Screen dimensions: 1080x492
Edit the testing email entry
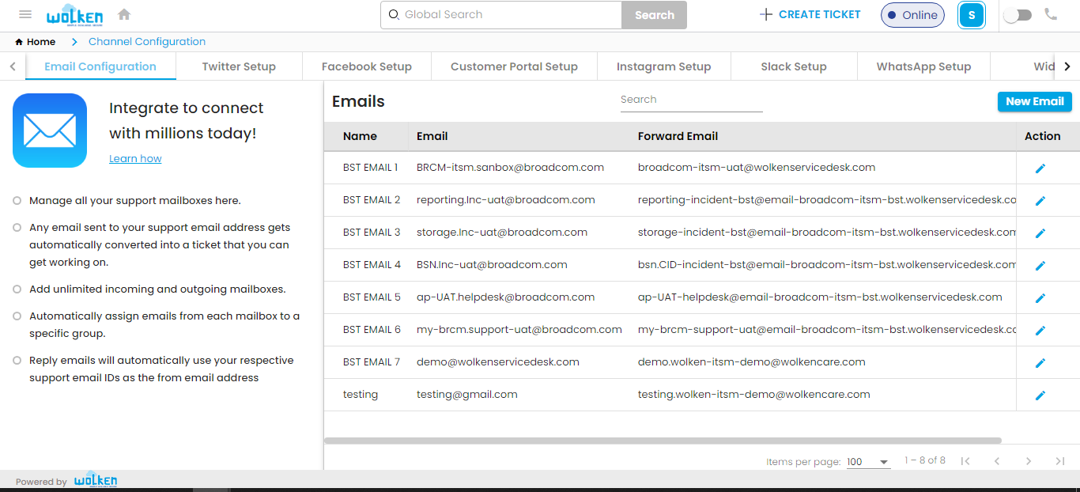[x=1040, y=395]
